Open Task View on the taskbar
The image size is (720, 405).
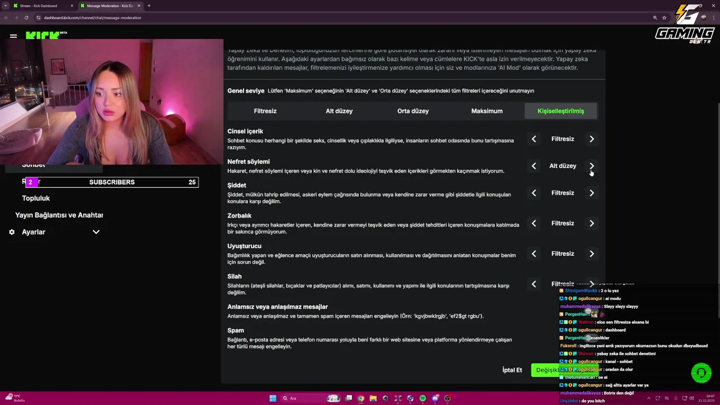pyautogui.click(x=348, y=398)
